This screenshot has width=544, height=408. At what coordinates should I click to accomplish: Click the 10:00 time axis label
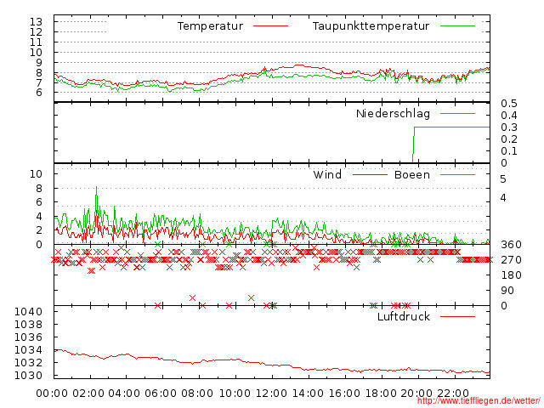235,394
